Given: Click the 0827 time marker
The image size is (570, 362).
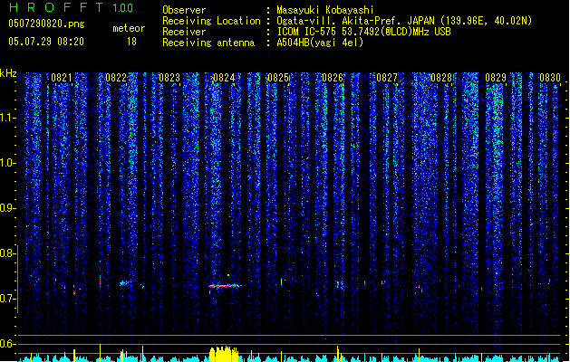Looking at the screenshot, I should click(387, 78).
